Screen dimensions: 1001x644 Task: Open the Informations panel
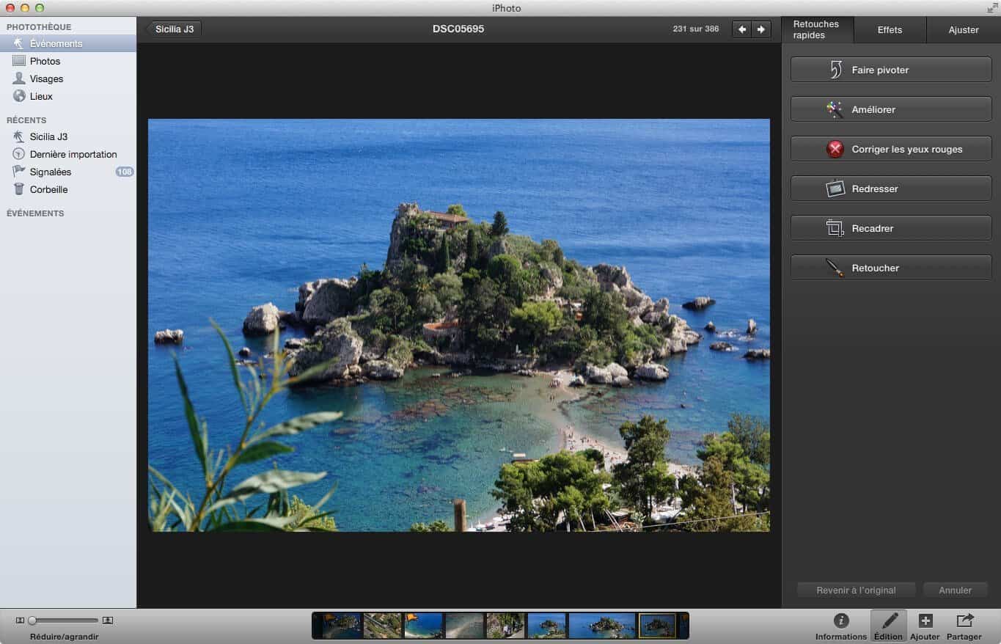(x=841, y=626)
